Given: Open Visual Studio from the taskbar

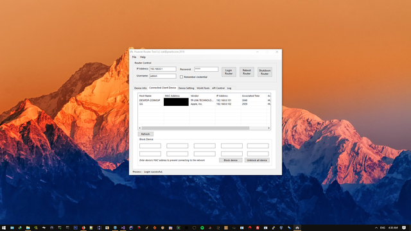Looking at the screenshot, I should pyautogui.click(x=123, y=228).
